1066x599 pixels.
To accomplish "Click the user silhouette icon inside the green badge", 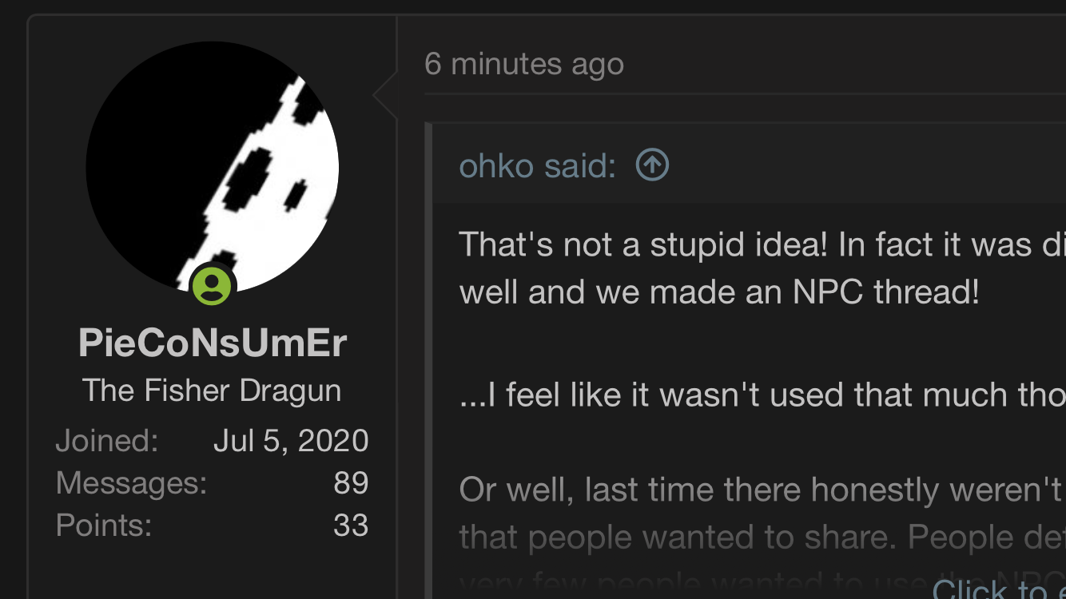I will (212, 285).
